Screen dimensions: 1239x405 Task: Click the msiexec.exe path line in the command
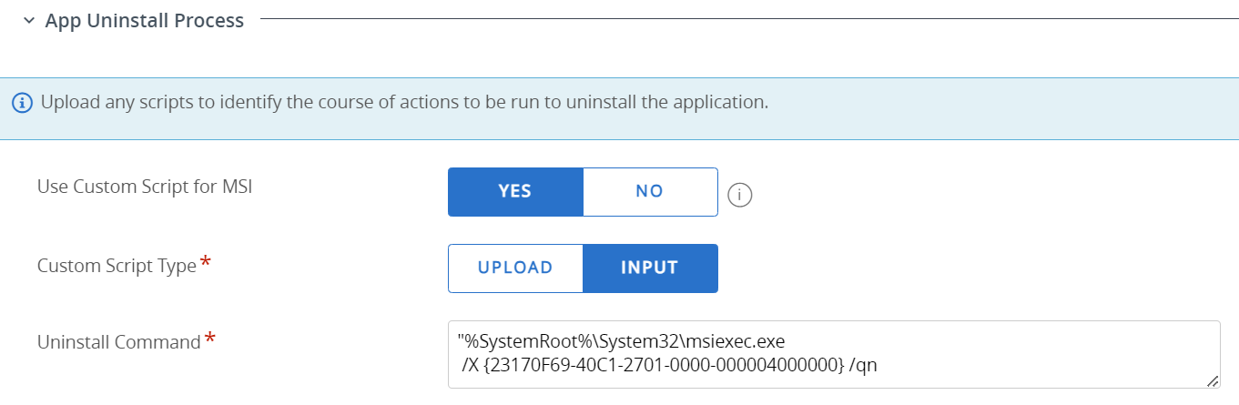621,342
